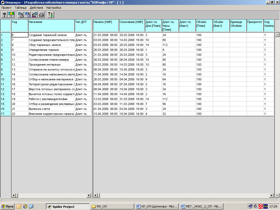This screenshot has height=210, width=280.
Task: Click end date cell 31.03.2008 16:00
Action: [x=132, y=99]
